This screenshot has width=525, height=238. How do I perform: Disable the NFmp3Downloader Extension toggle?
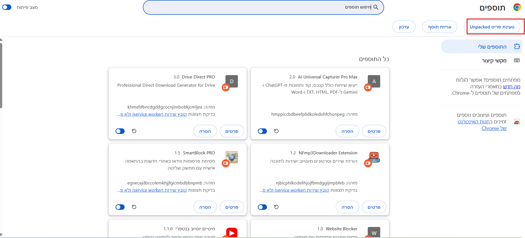262,207
